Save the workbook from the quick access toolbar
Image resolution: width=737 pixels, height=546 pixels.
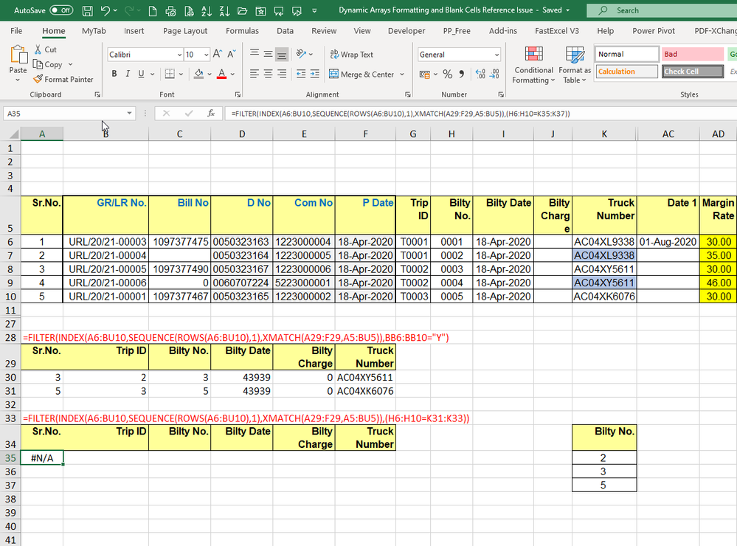pos(88,11)
